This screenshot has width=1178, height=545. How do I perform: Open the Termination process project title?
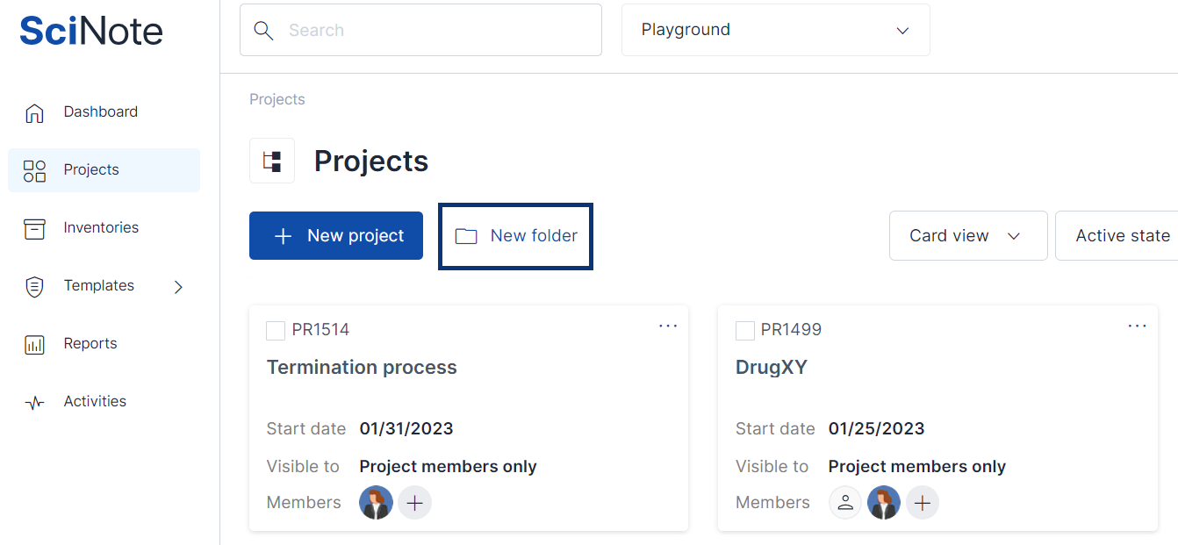[362, 368]
